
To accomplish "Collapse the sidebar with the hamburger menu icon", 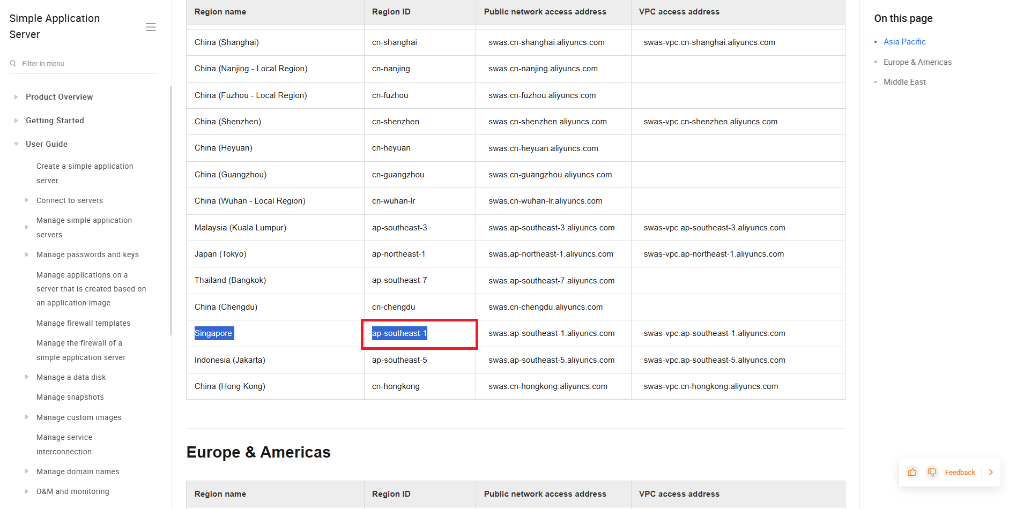I will click(x=151, y=27).
